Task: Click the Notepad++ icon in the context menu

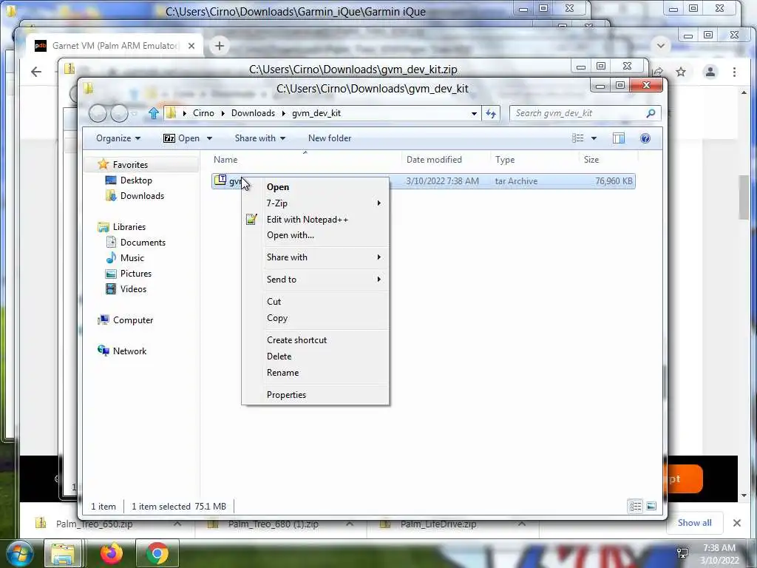Action: (251, 219)
